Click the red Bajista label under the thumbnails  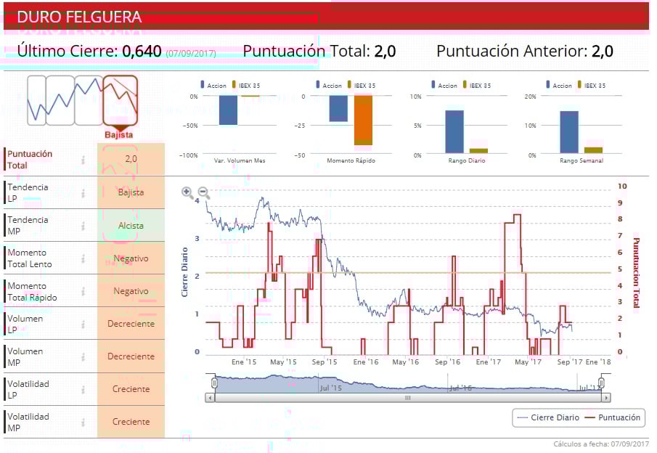click(118, 135)
